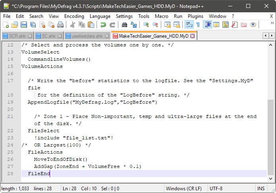Open the Edit menu
This screenshot has width=276, height=193.
(20, 16)
